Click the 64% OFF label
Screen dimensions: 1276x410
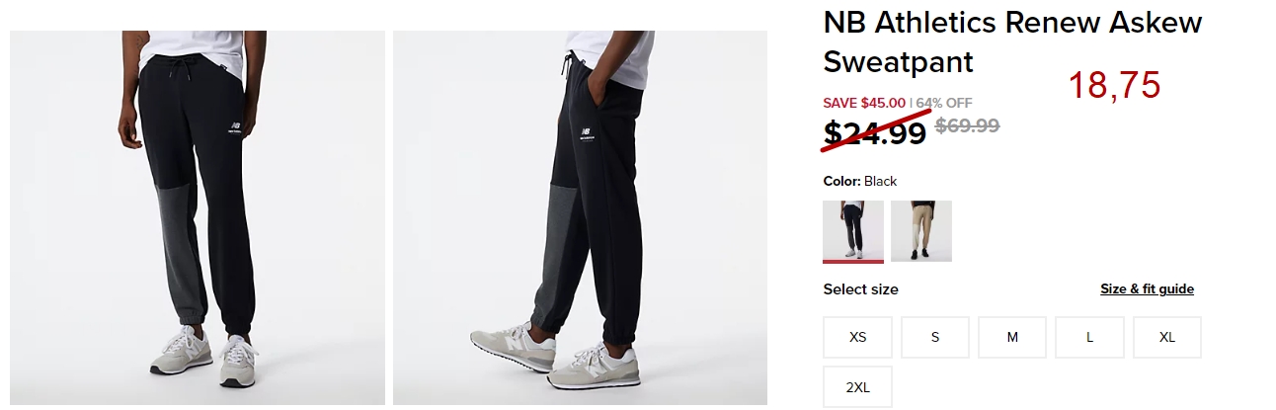coord(944,102)
